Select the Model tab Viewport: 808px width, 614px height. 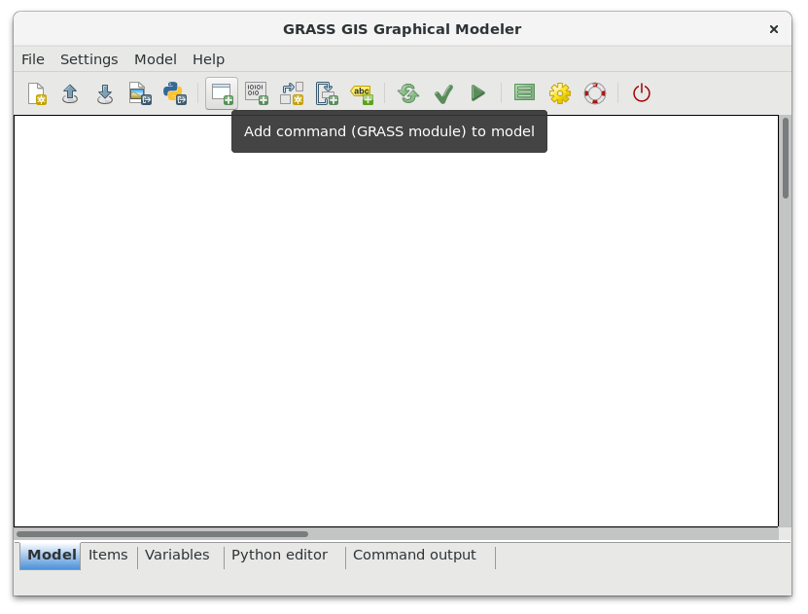51,556
